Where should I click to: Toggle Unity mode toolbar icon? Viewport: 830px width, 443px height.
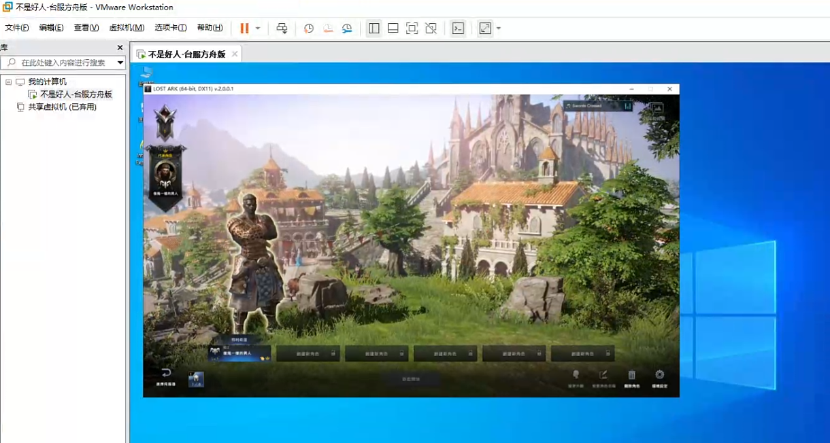point(431,29)
